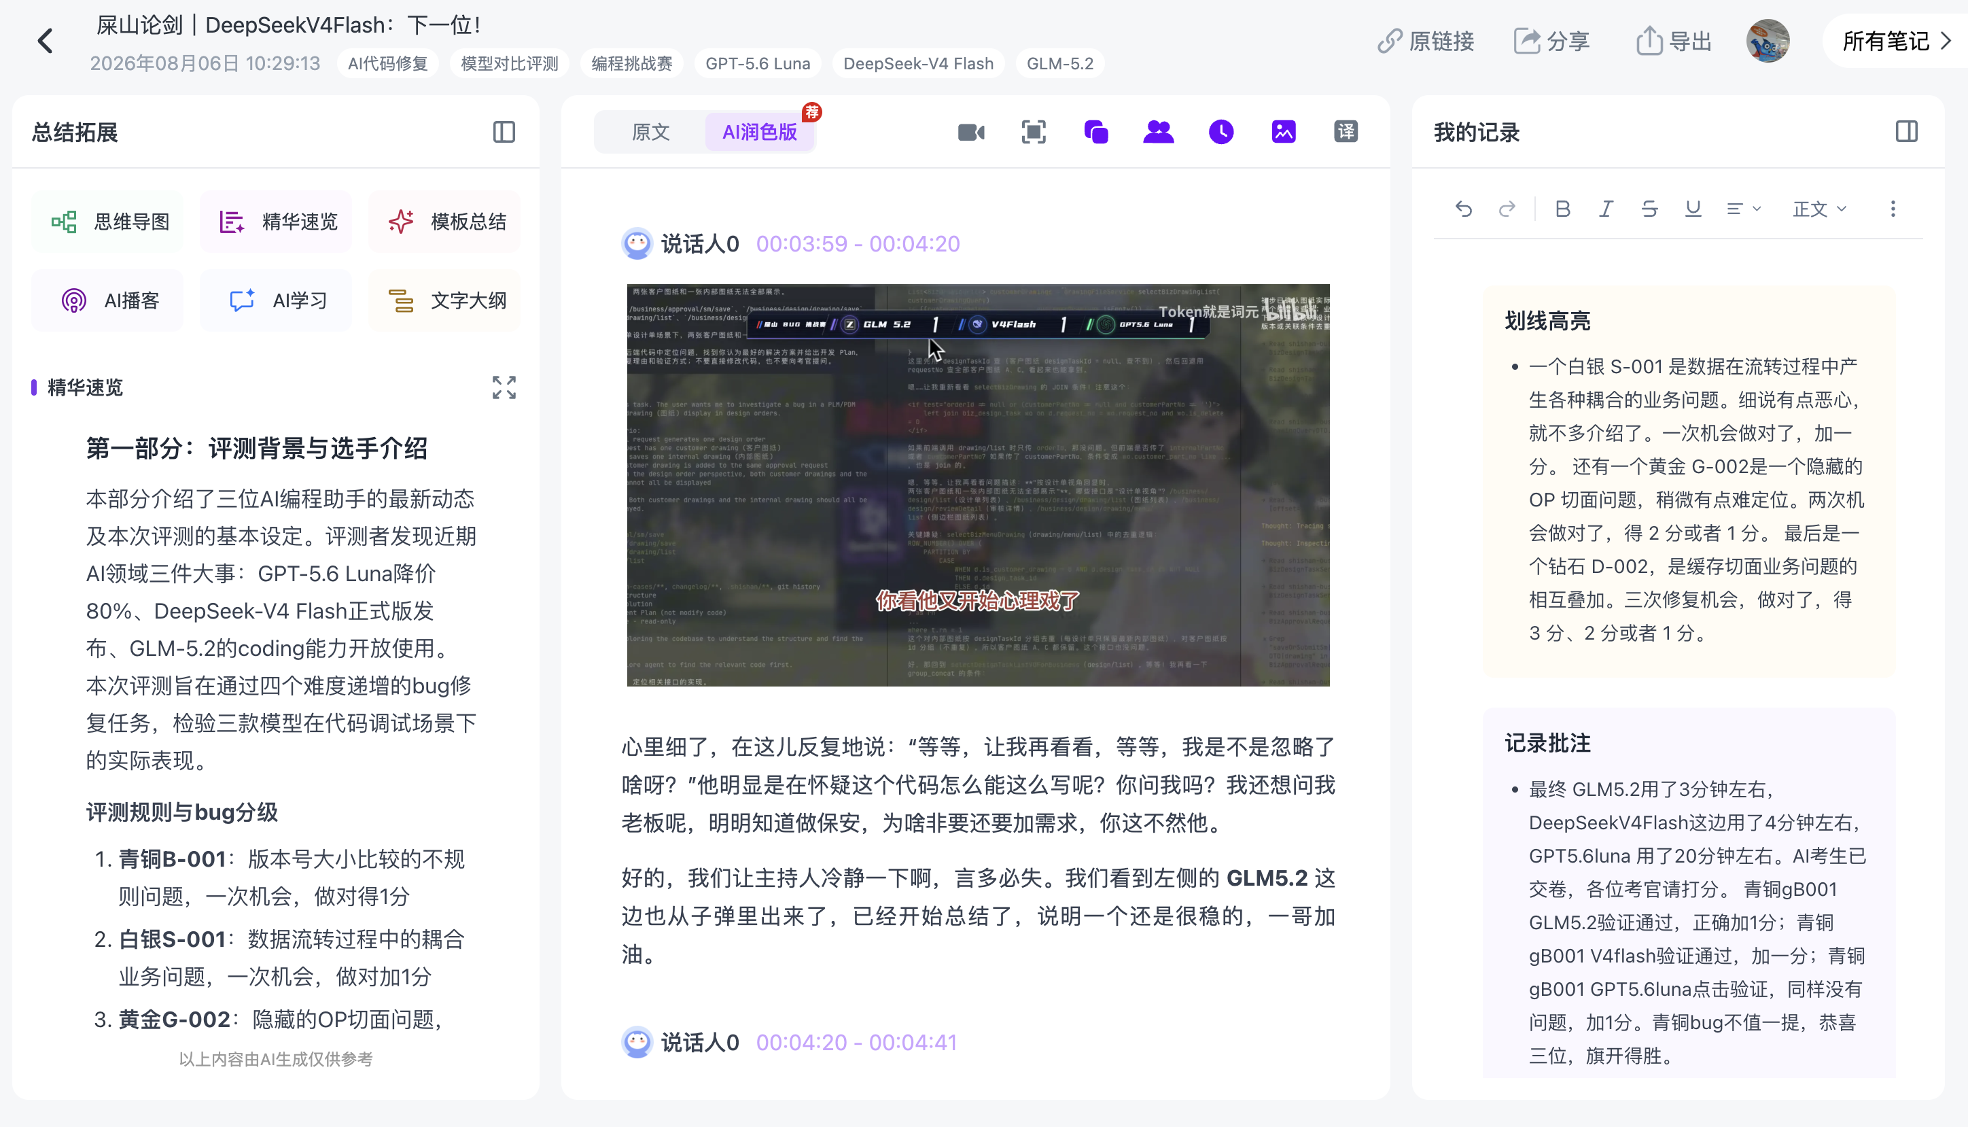Open the video frame screenshot thumbnail
Image resolution: width=1968 pixels, height=1127 pixels.
click(x=978, y=485)
